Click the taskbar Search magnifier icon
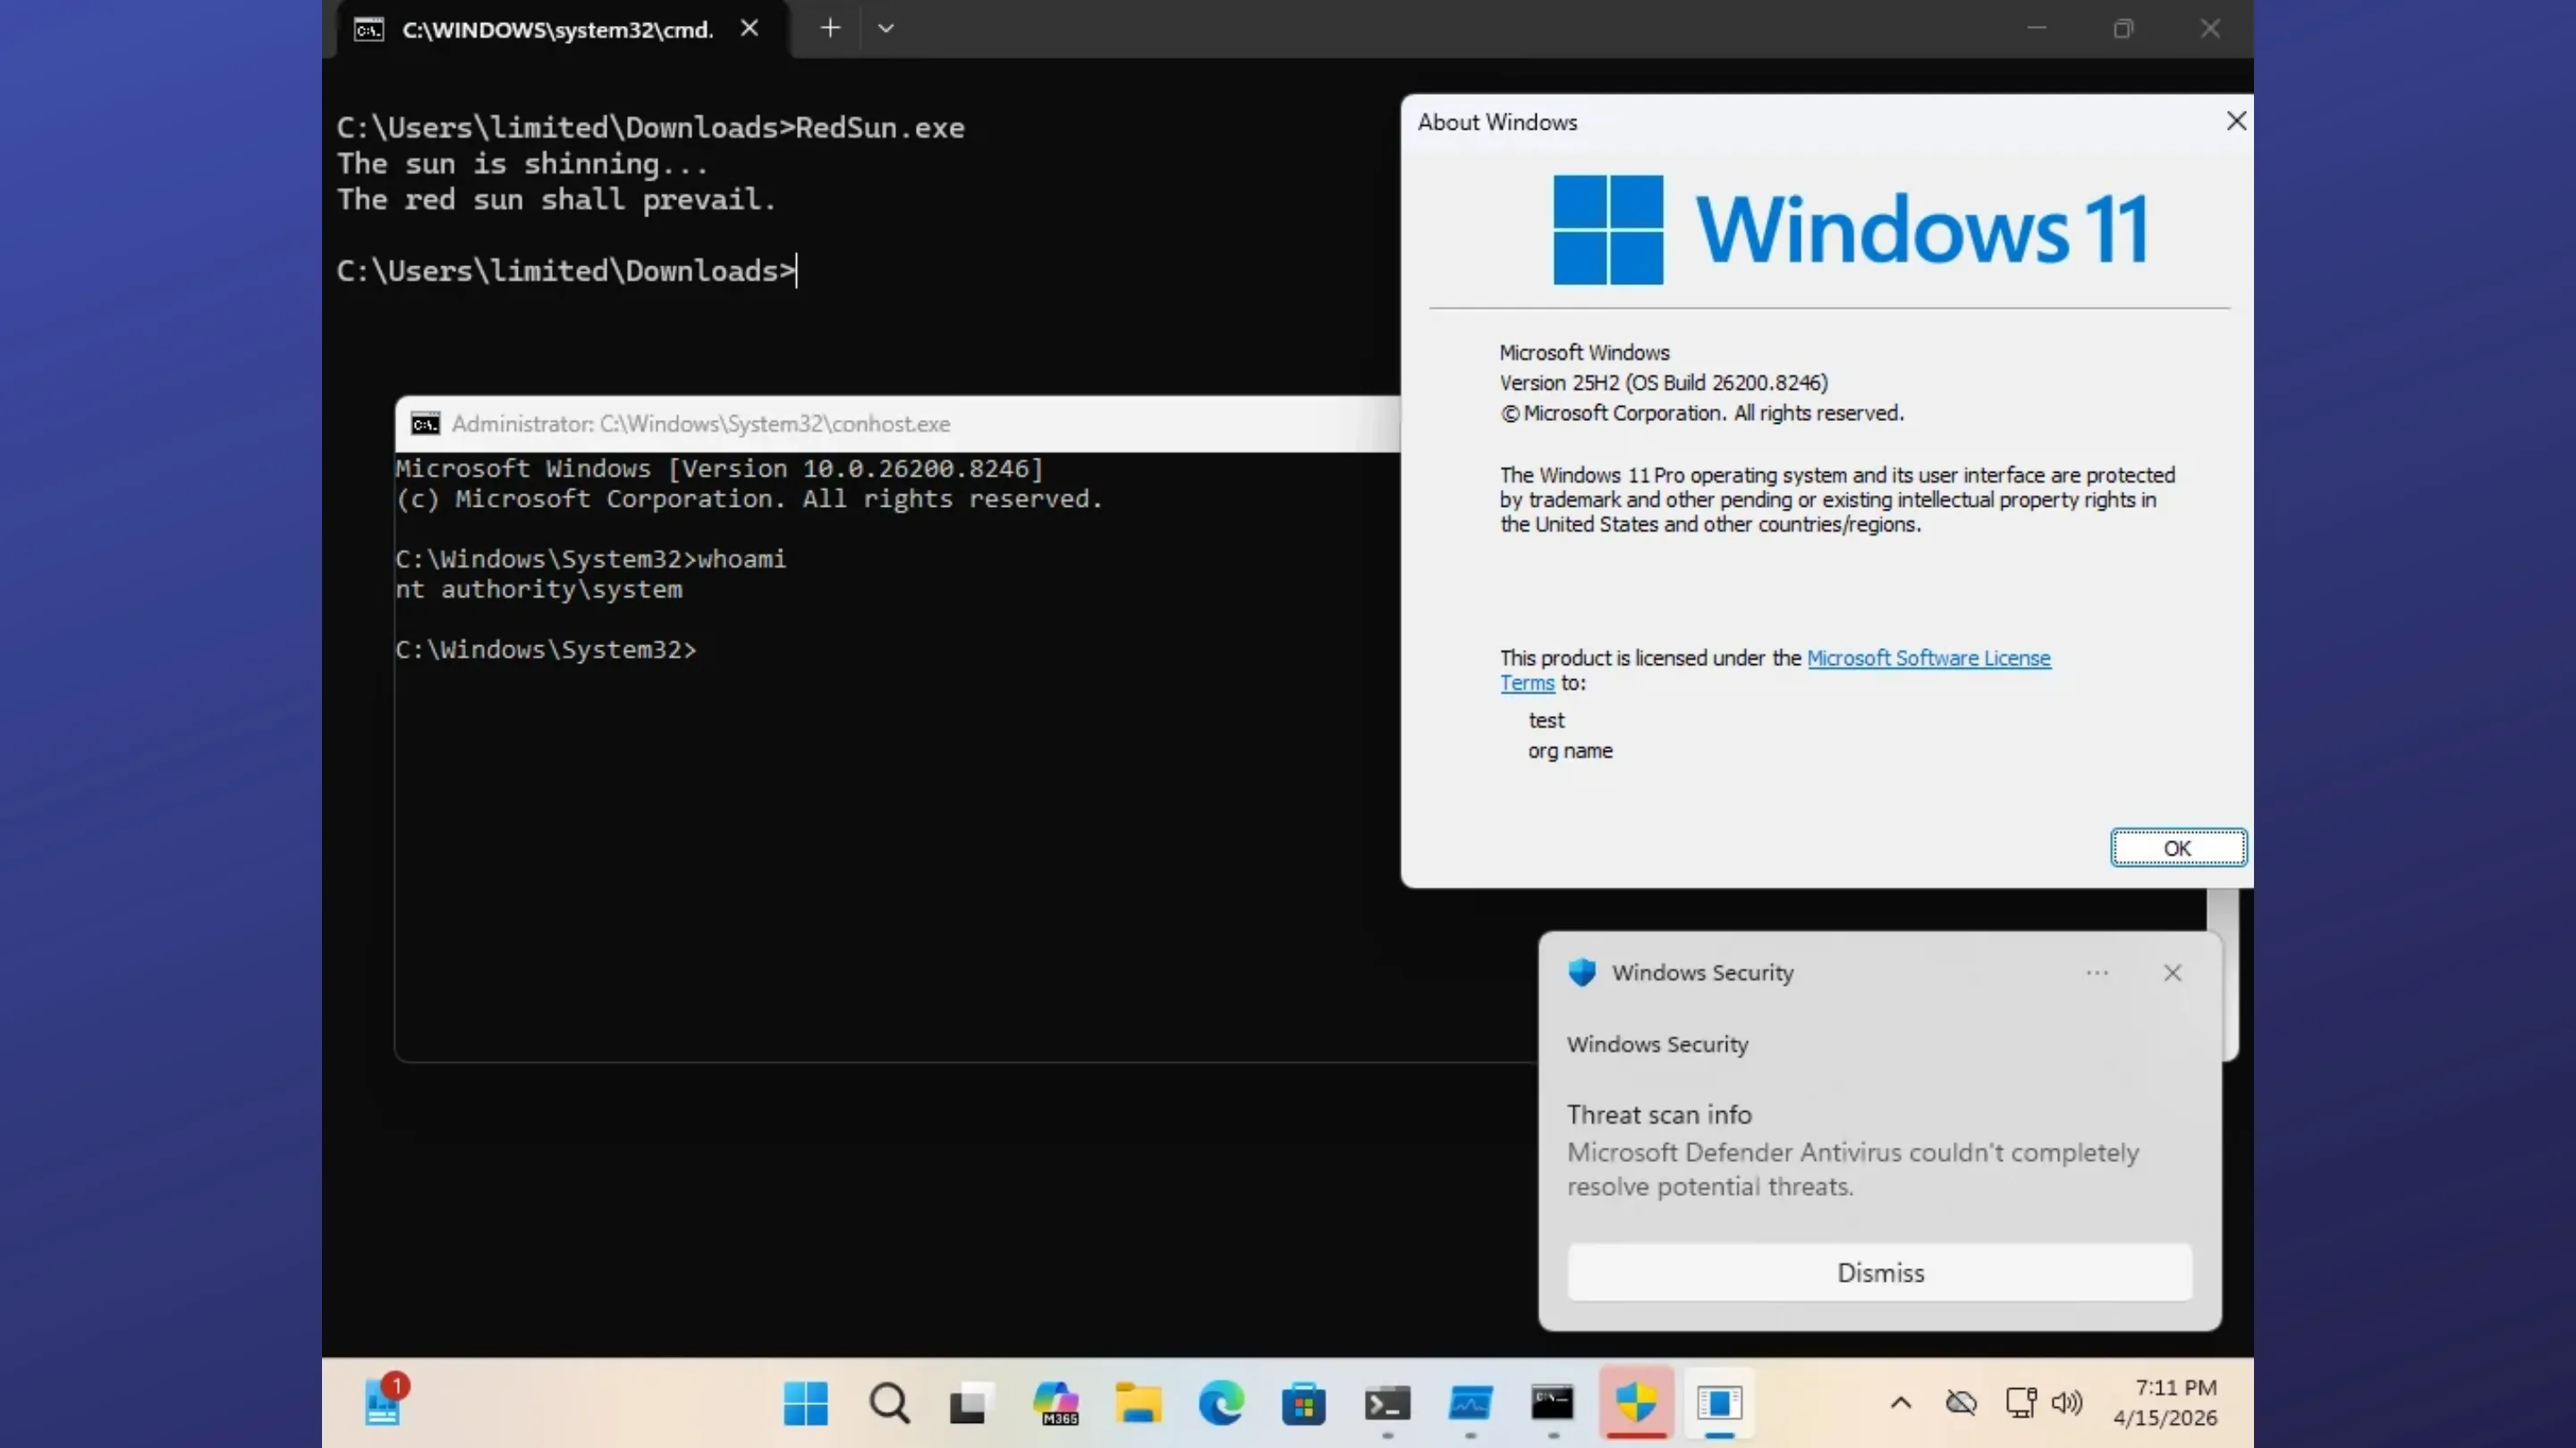Image resolution: width=2576 pixels, height=1448 pixels. [888, 1403]
